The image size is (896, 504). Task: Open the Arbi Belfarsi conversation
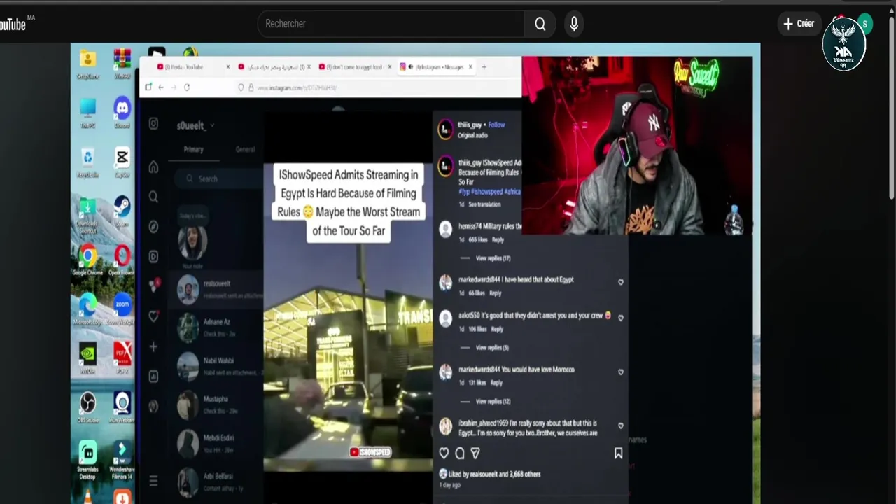point(216,482)
